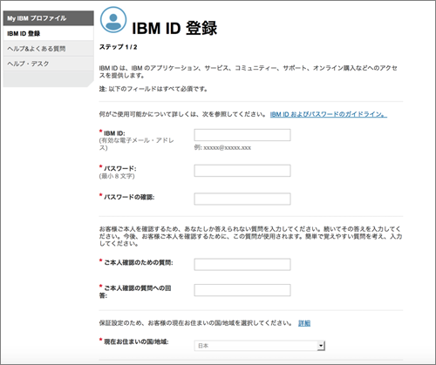Image resolution: width=436 pixels, height=365 pixels.
Task: Click the IBM ID 登録 page heading
Action: (174, 28)
